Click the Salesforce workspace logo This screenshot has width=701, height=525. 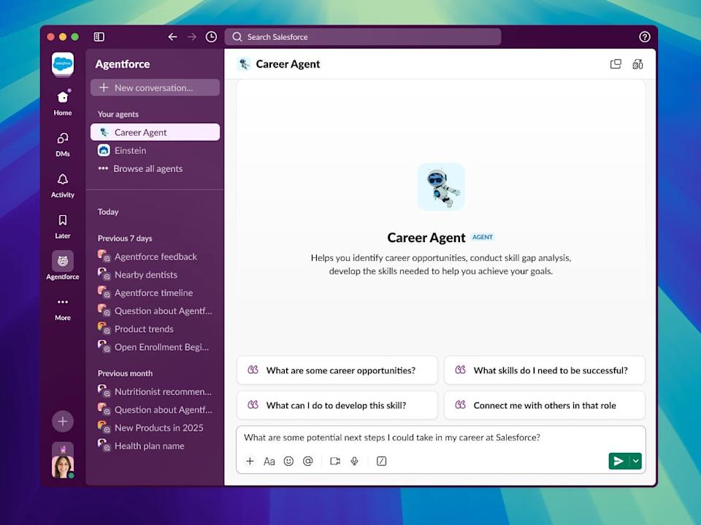tap(63, 64)
